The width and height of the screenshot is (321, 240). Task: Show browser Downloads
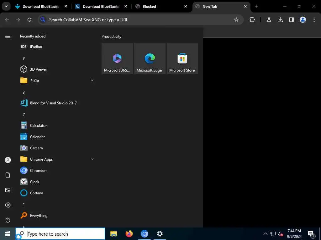[x=280, y=20]
